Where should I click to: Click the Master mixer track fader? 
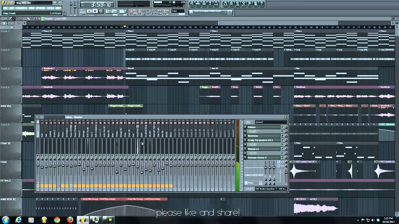click(38, 165)
